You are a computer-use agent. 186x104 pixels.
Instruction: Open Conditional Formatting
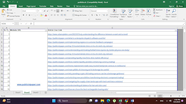[114, 13]
